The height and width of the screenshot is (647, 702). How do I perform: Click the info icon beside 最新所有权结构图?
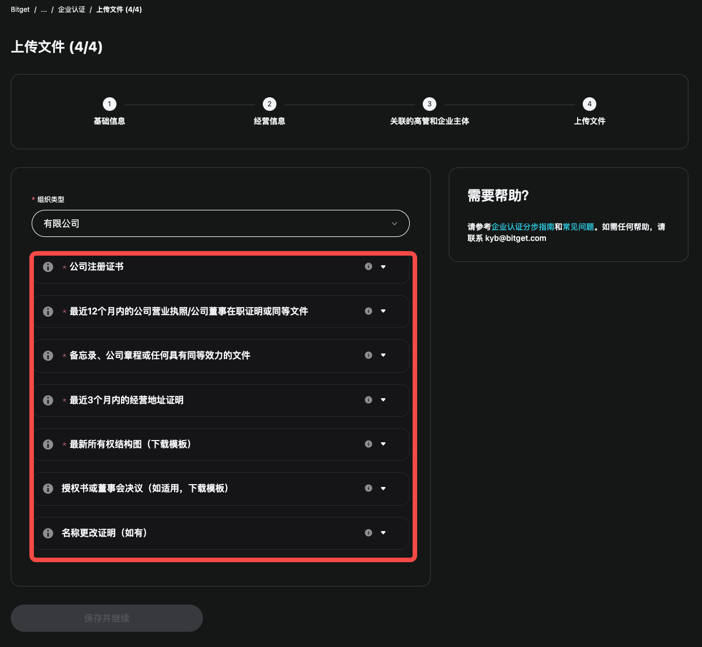(x=48, y=445)
